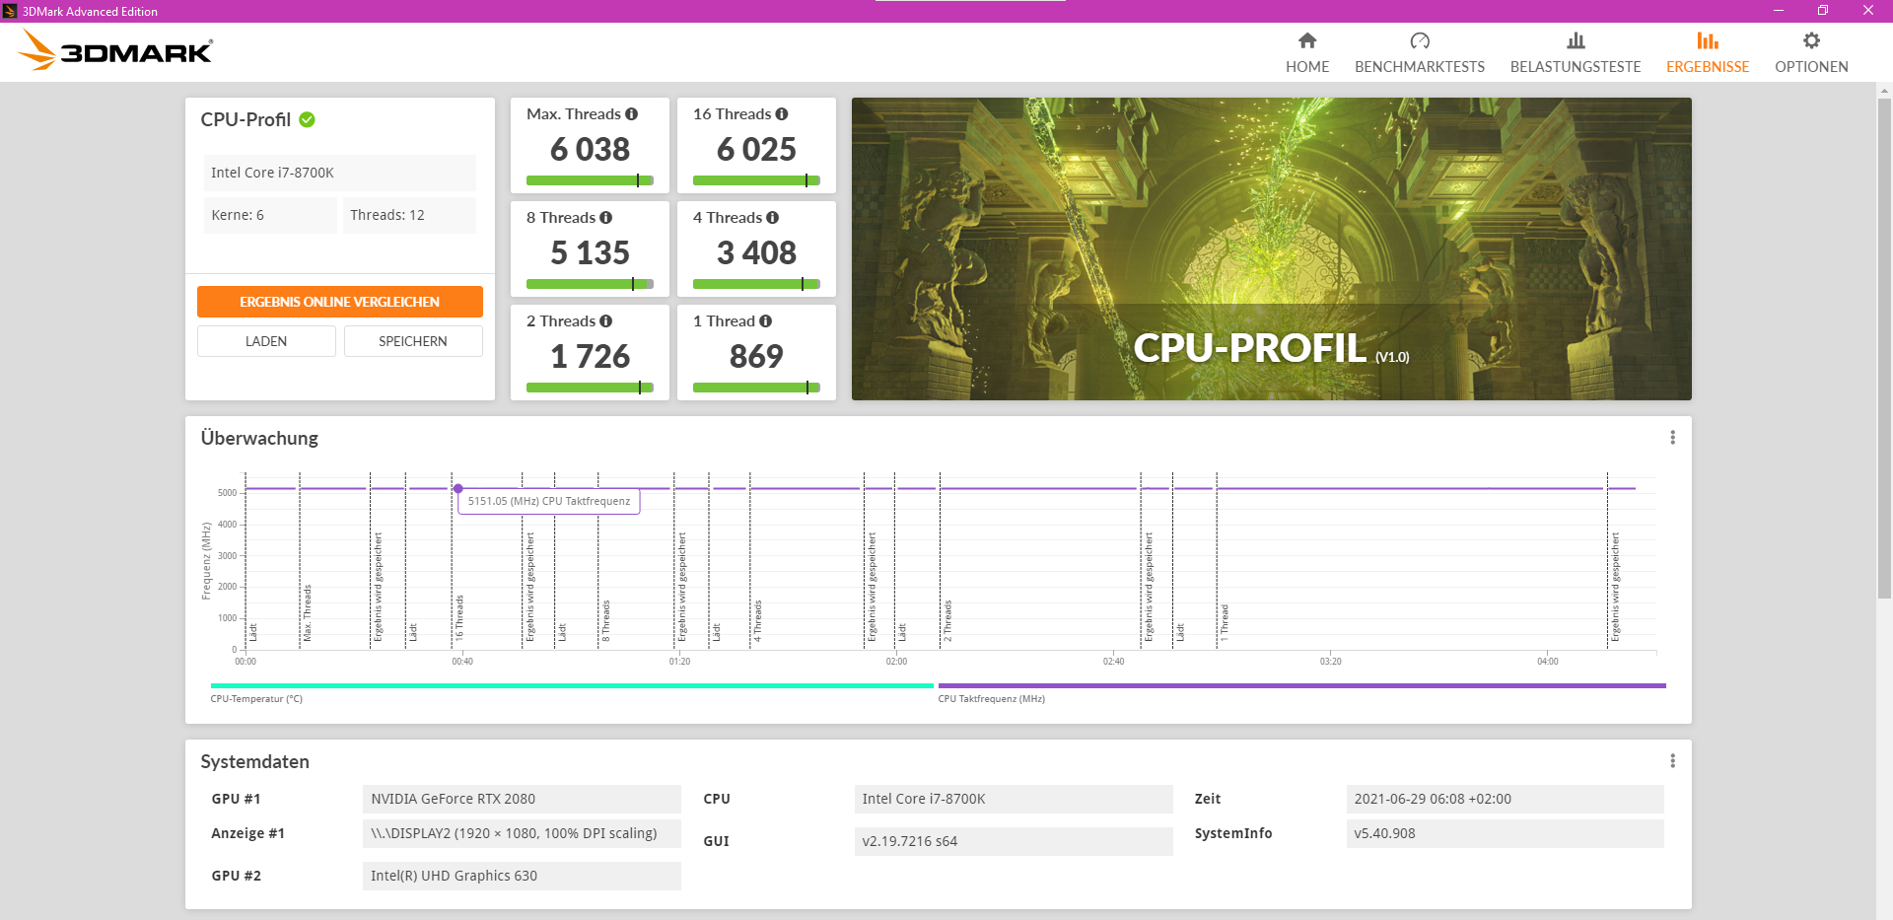Switch to the Benchmarktests tab
The image size is (1893, 920).
(1420, 54)
